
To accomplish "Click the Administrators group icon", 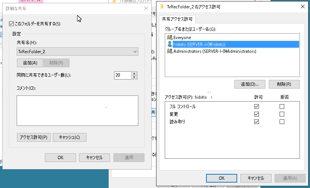I will [x=169, y=51].
